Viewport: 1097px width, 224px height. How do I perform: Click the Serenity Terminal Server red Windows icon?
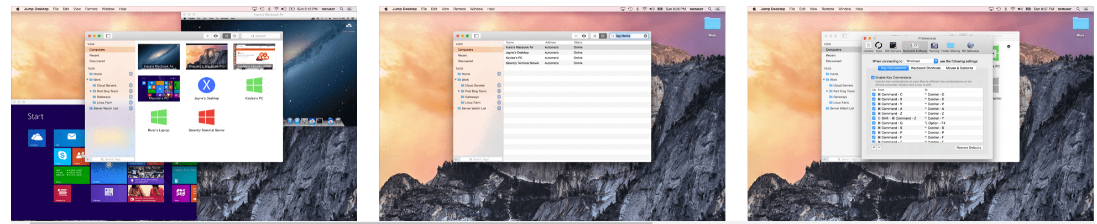pos(206,117)
